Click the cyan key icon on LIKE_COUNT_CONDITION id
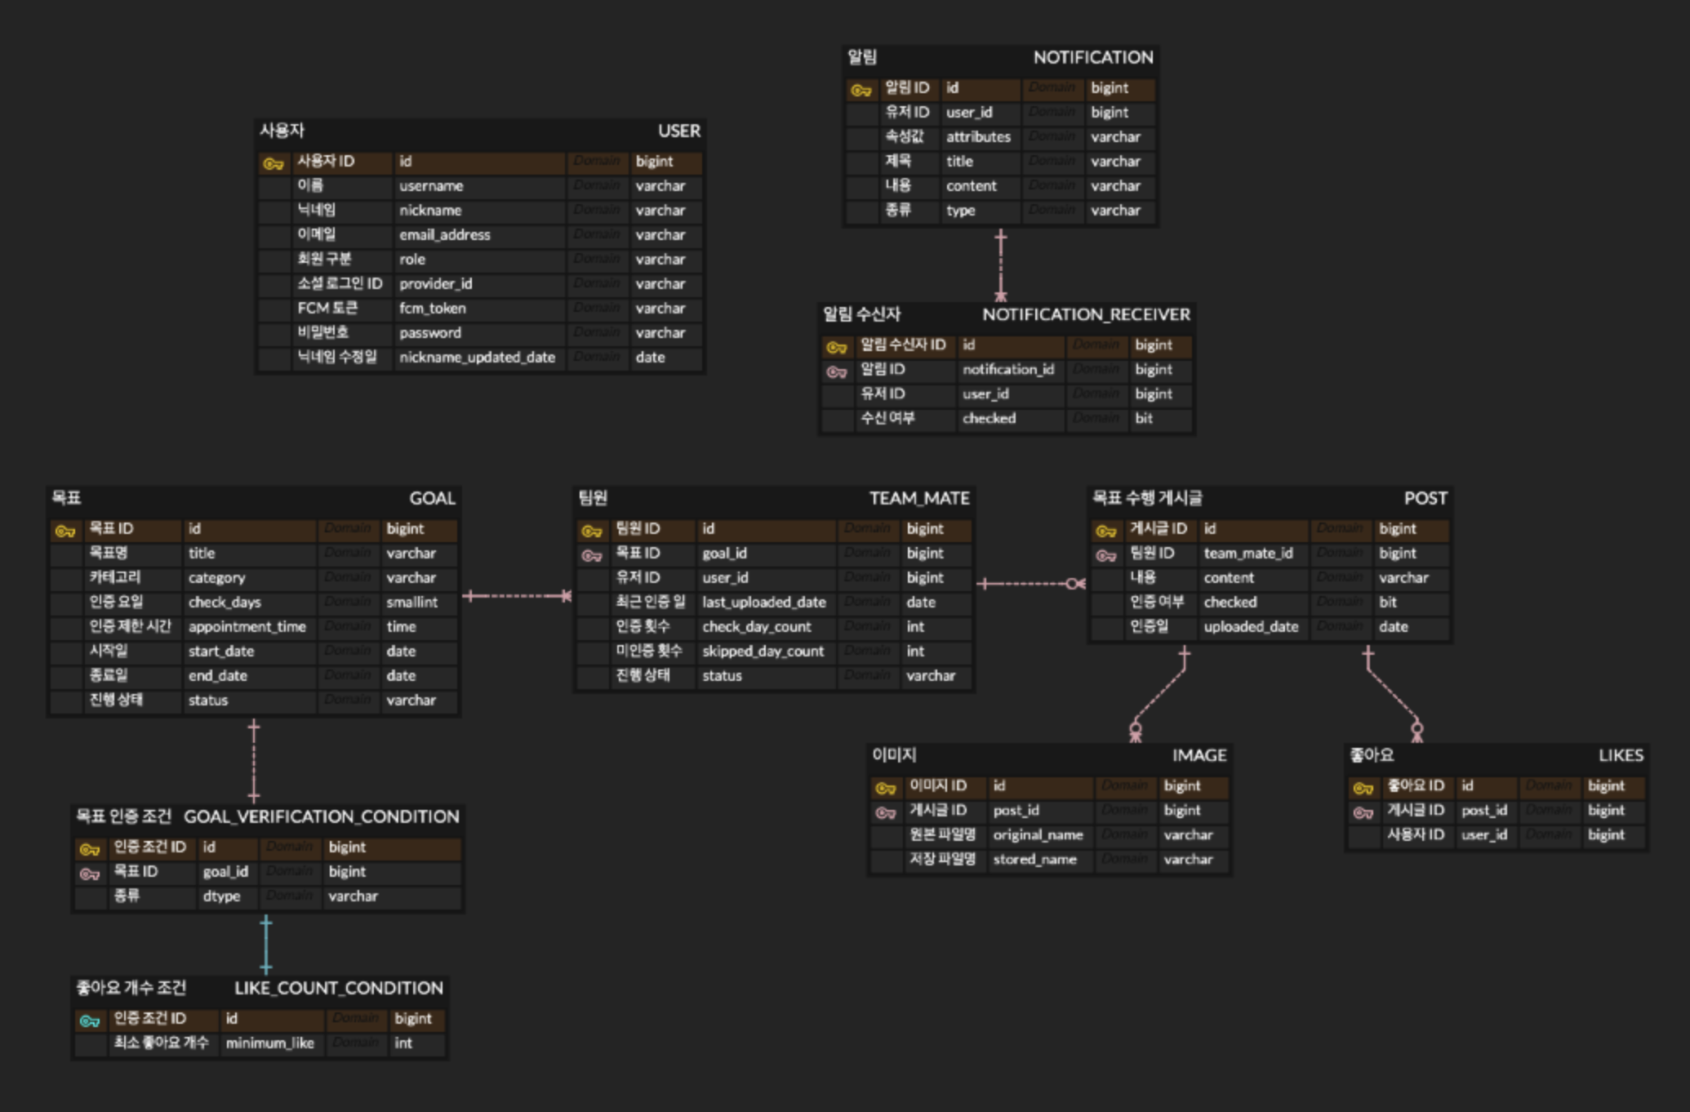 pos(88,1019)
